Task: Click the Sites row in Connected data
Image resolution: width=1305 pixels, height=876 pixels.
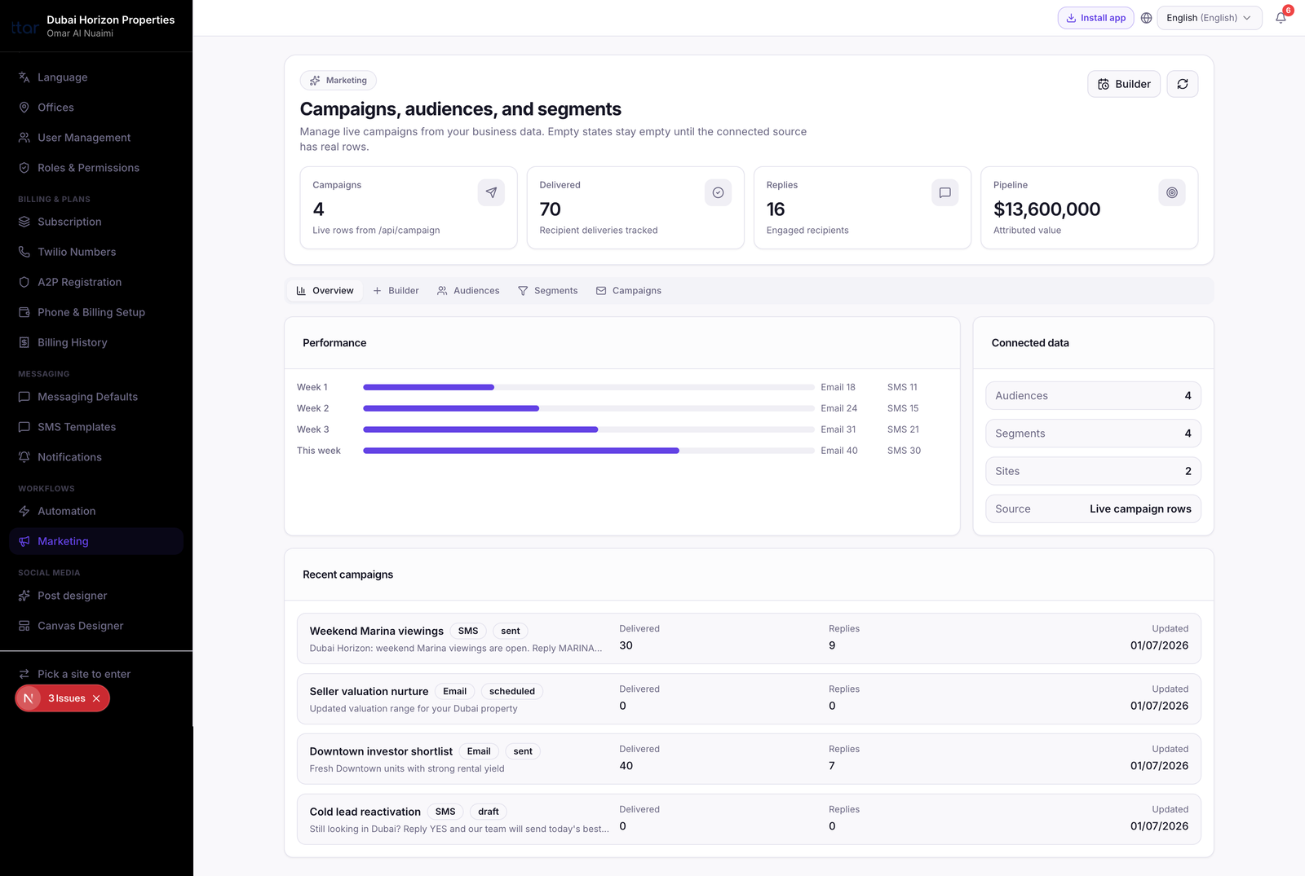Action: pyautogui.click(x=1093, y=471)
